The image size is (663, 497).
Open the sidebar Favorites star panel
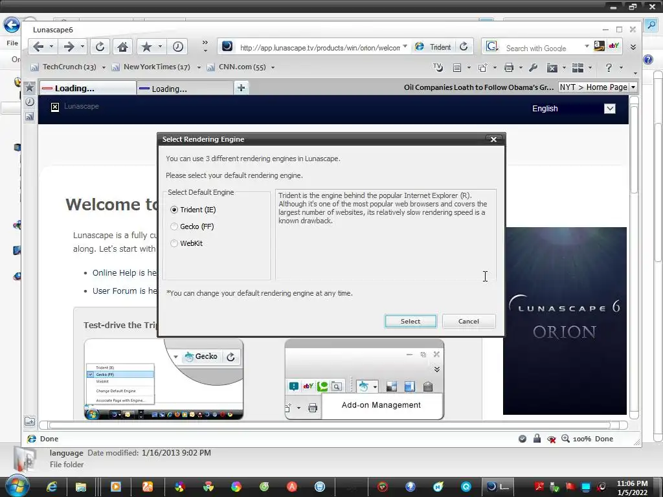(x=30, y=87)
